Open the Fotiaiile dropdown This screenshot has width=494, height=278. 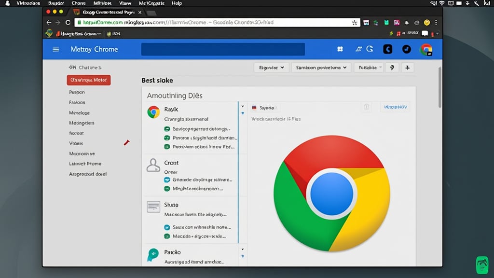point(369,68)
